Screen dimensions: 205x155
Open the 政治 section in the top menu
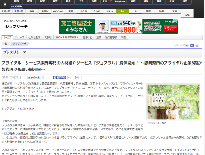point(29,1)
